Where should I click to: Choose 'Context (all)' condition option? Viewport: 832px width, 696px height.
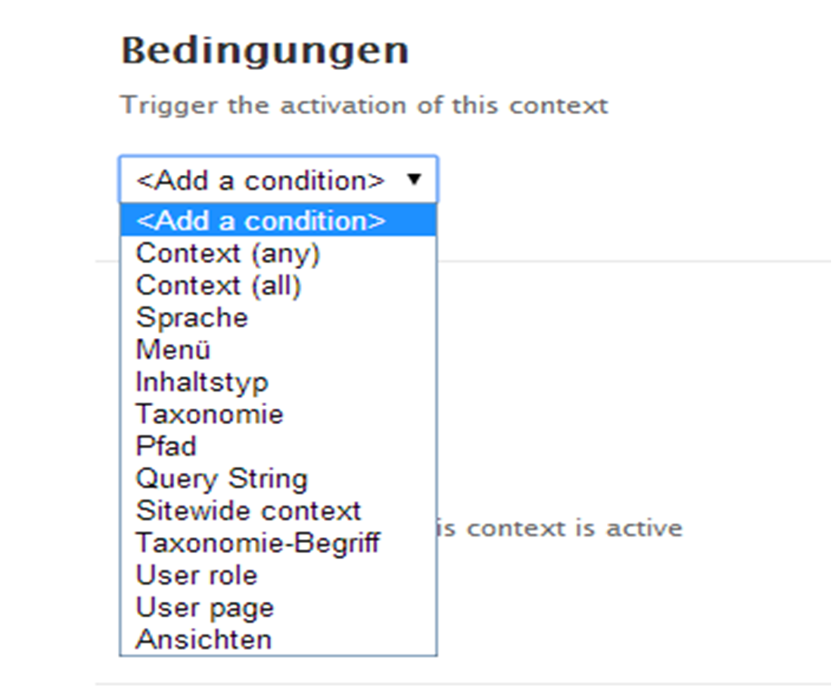(219, 285)
